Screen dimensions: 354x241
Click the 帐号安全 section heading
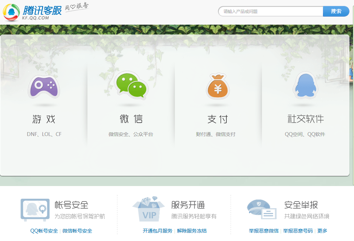click(71, 205)
